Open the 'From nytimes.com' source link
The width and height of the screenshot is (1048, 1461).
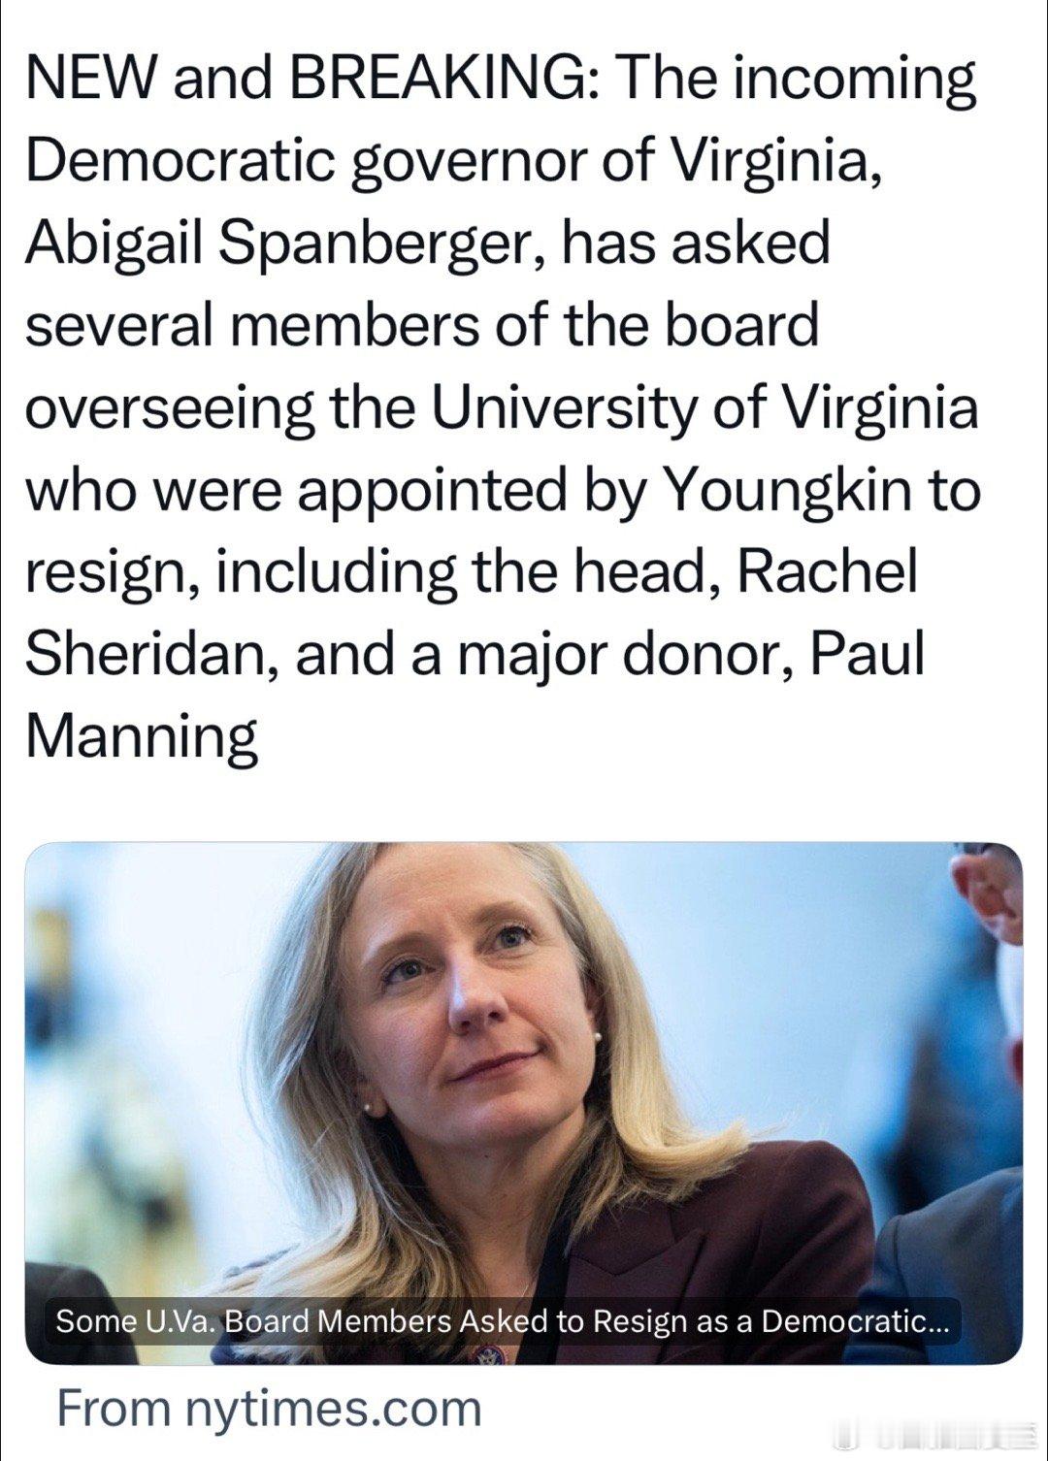[269, 1408]
